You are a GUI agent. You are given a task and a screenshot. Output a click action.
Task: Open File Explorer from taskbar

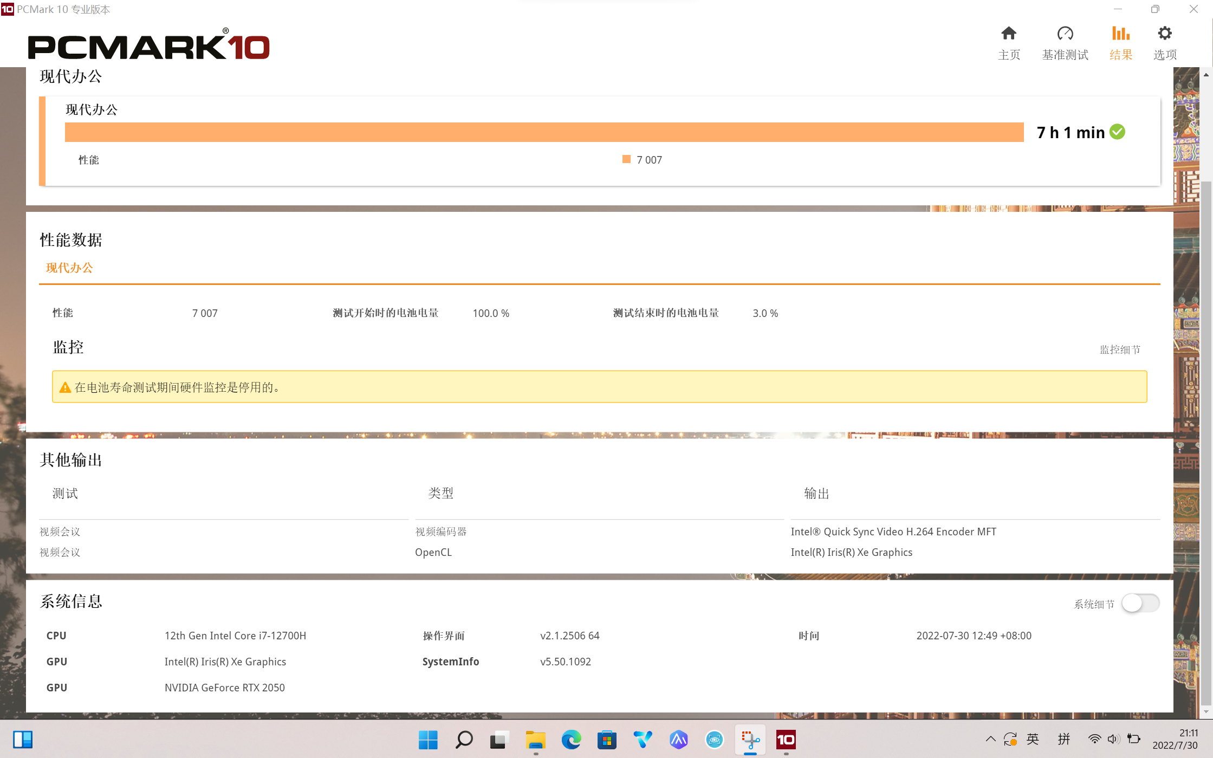click(535, 740)
